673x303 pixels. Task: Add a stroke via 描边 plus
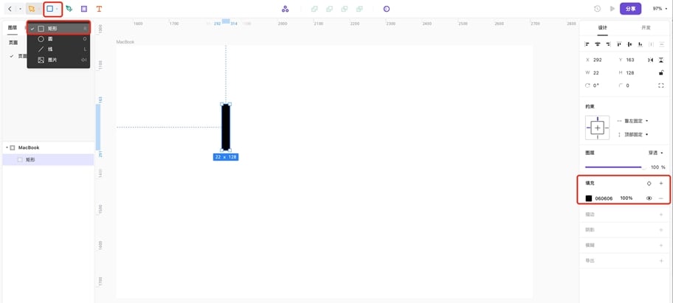(x=661, y=215)
